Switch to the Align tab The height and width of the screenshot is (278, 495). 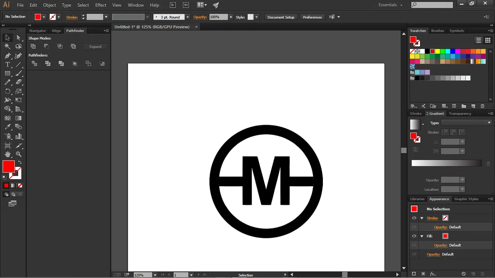click(x=56, y=31)
